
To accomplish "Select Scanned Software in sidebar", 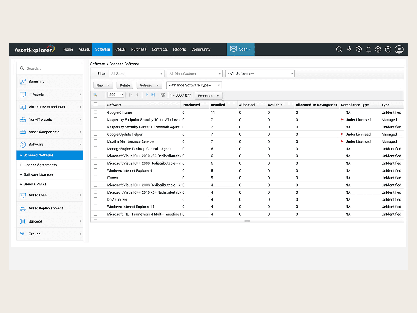I will [x=50, y=155].
